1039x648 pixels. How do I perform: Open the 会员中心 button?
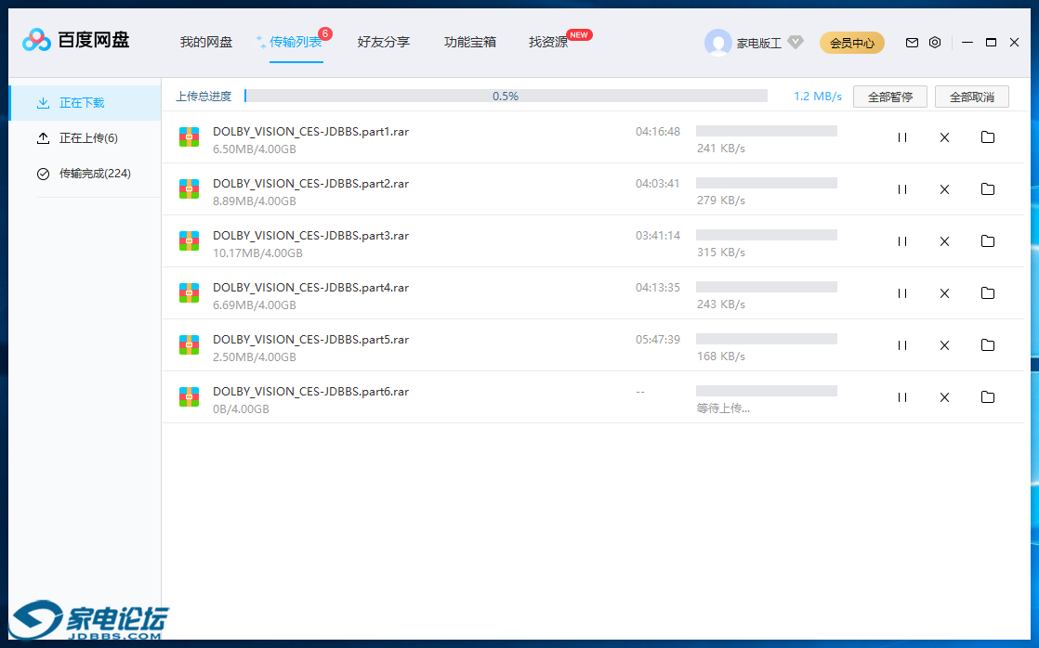tap(851, 43)
